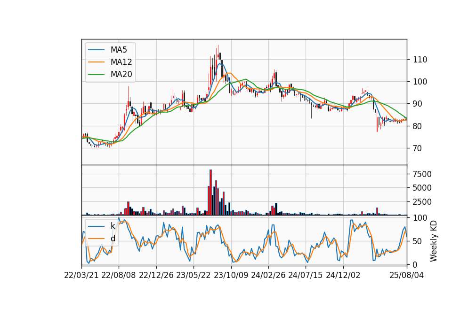Click the 22/08/08 date label
The width and height of the screenshot is (452, 324).
click(x=119, y=276)
